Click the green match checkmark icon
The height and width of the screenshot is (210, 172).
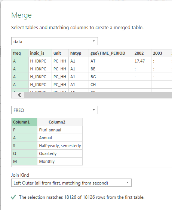click(13, 197)
